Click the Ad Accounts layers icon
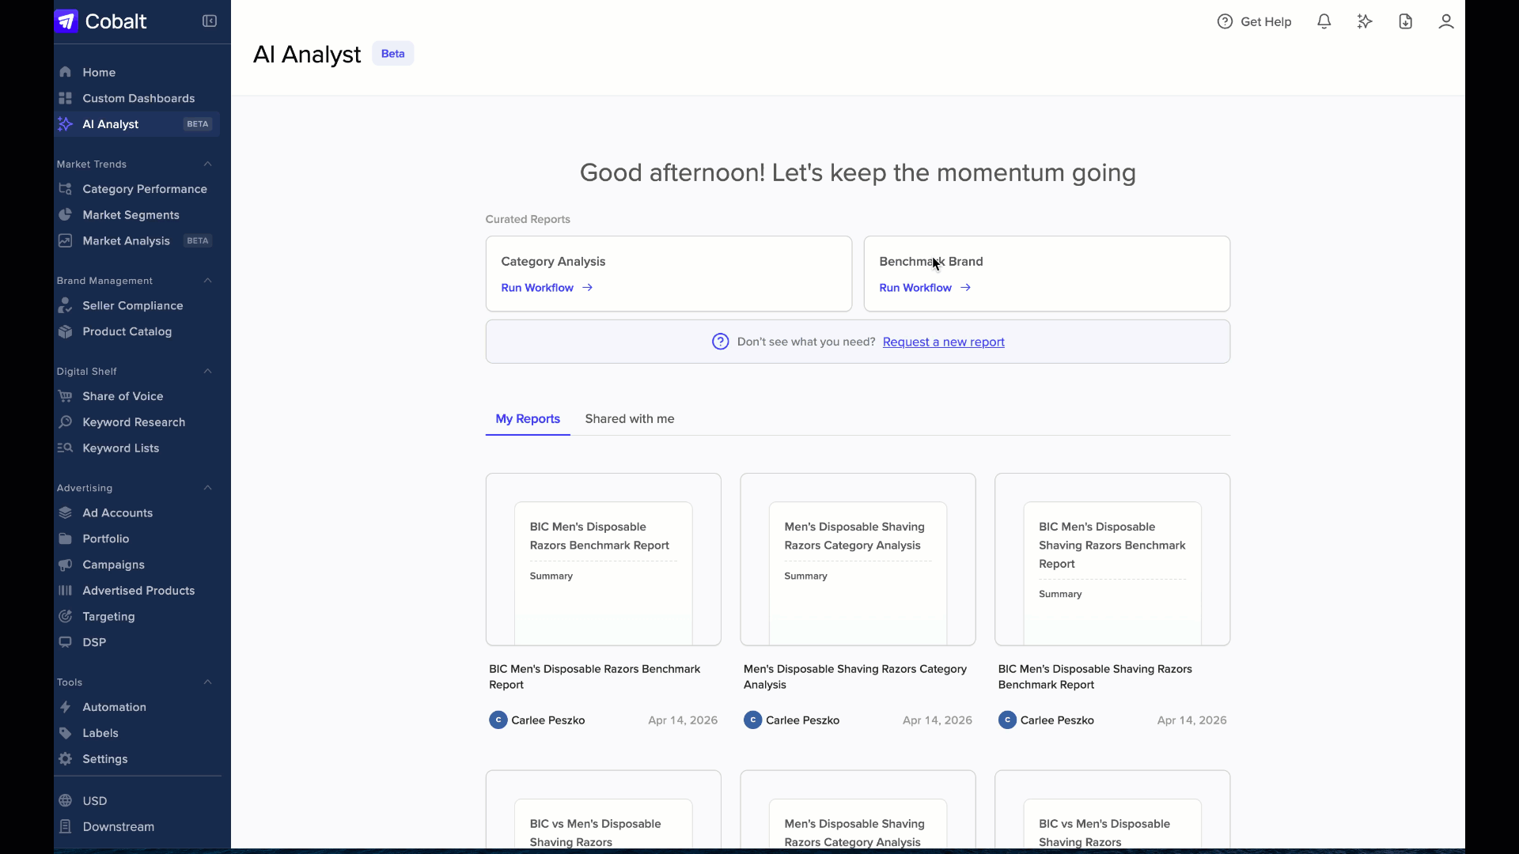 66,512
